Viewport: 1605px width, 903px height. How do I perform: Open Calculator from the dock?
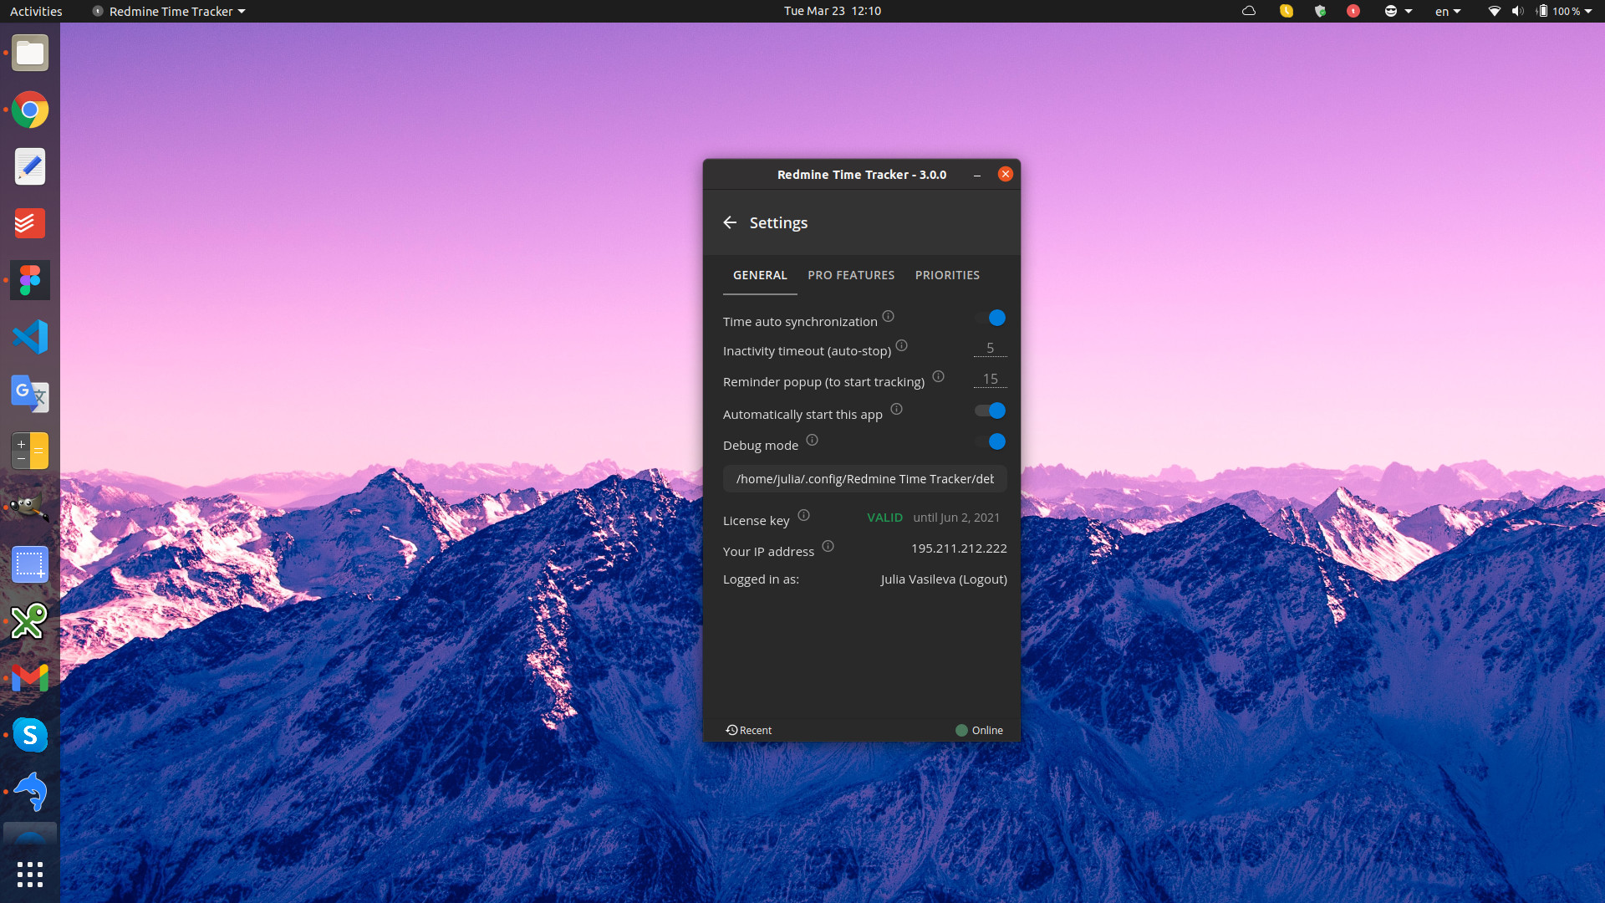(30, 451)
